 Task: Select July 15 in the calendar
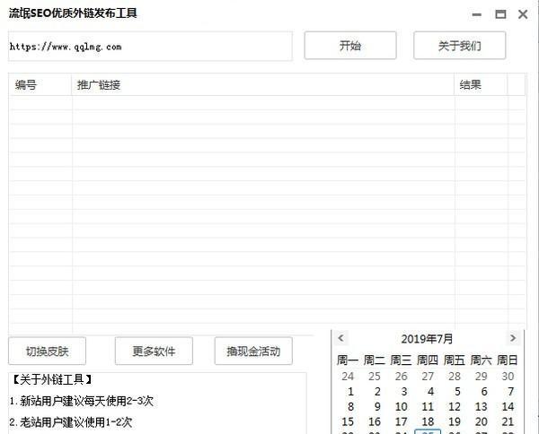[348, 421]
